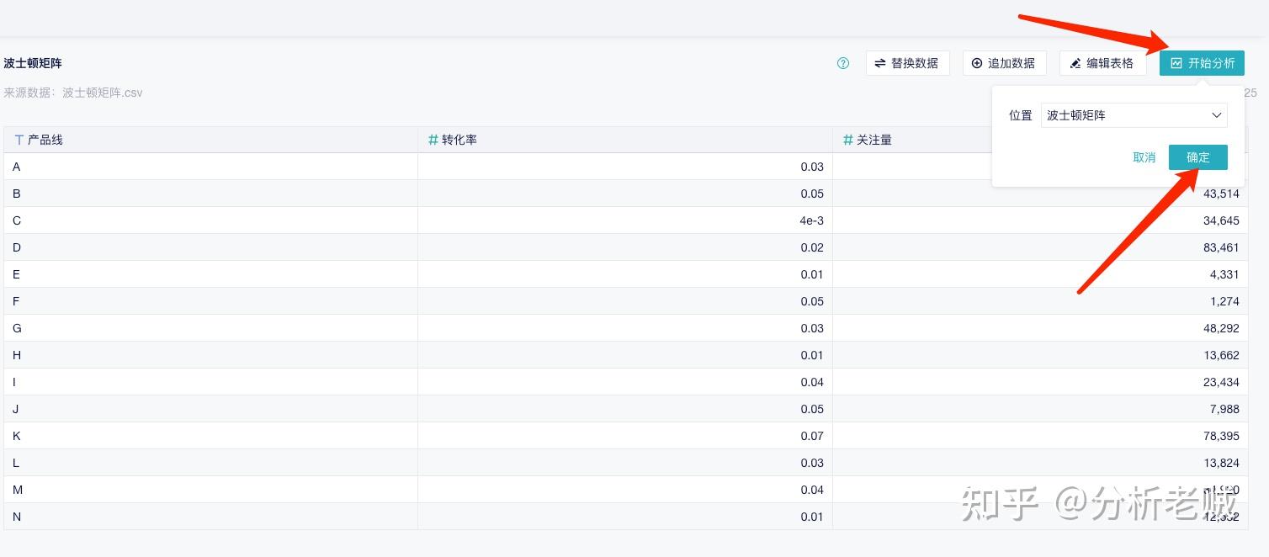Click the 追加数据 button

coord(1004,63)
